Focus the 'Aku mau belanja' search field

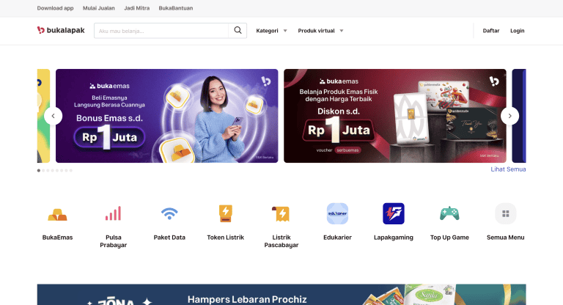click(x=161, y=31)
